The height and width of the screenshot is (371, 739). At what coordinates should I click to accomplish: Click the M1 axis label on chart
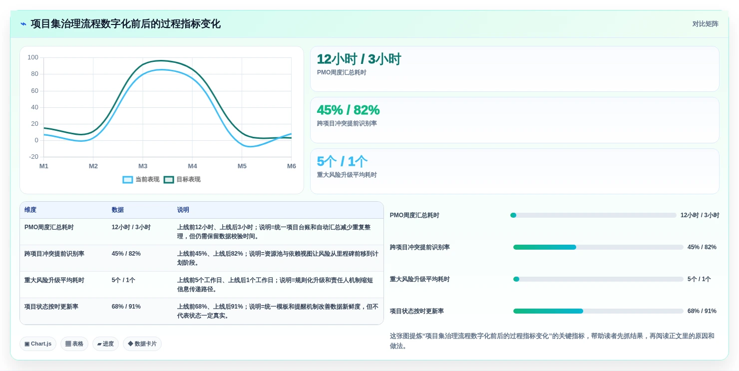click(44, 166)
